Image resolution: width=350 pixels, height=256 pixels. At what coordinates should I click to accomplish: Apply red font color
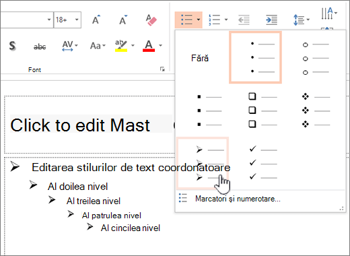pos(149,46)
